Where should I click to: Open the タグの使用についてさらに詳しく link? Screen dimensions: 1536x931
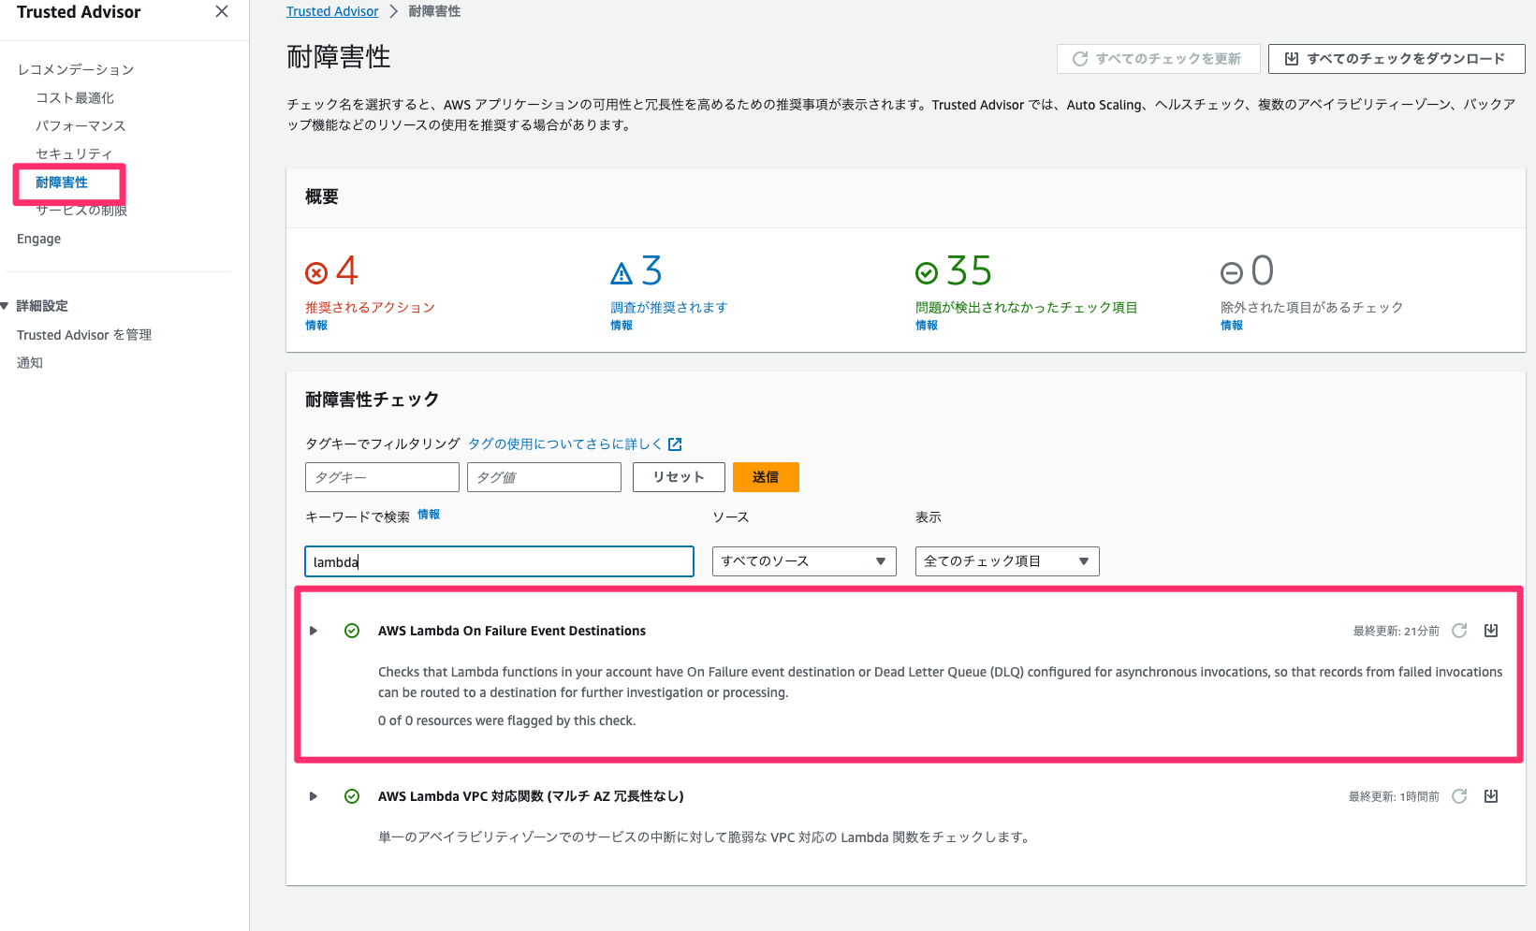pyautogui.click(x=567, y=444)
